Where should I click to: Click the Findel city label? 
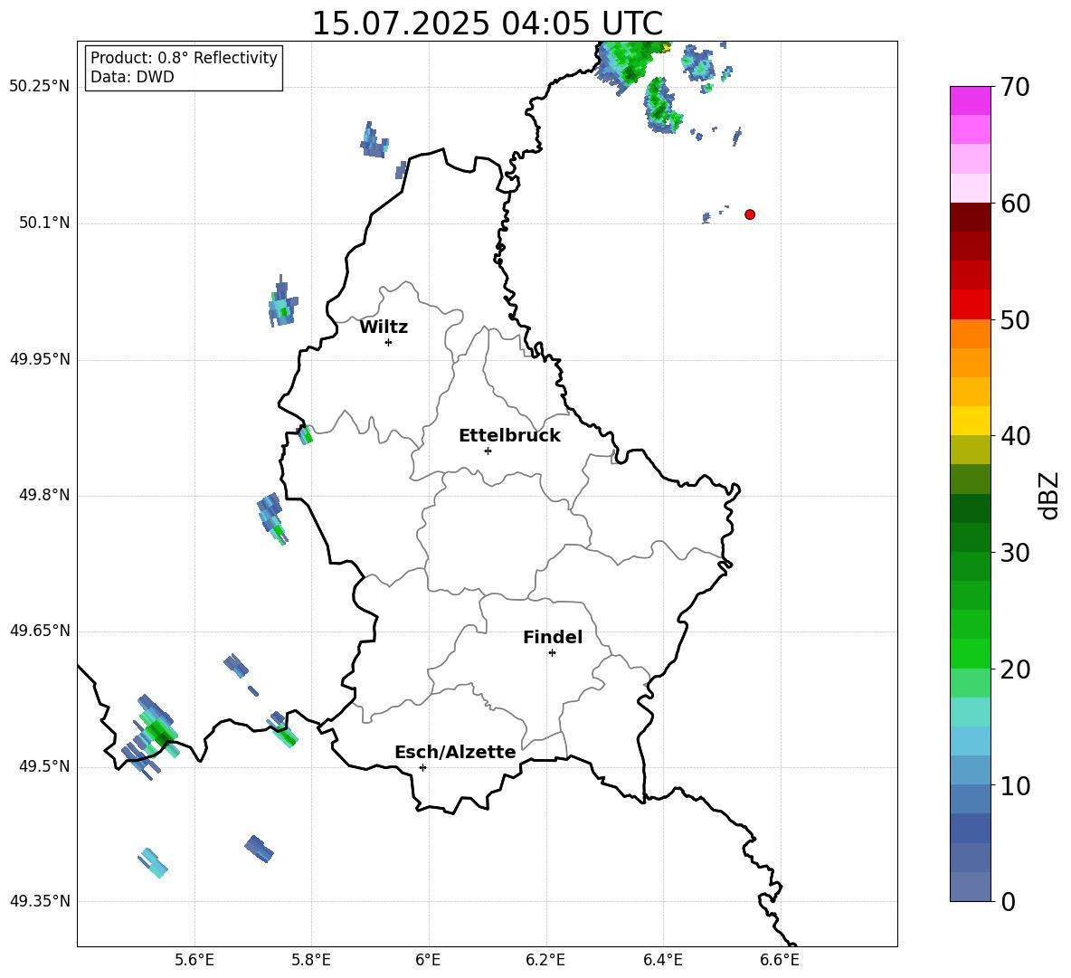553,637
